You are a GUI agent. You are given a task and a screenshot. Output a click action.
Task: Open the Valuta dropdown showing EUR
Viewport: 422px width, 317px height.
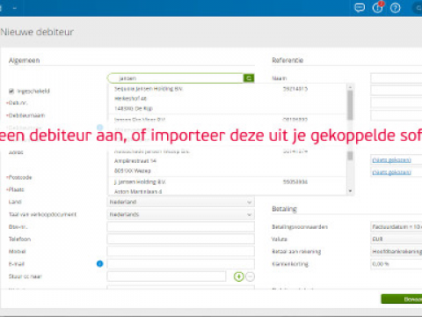(397, 240)
